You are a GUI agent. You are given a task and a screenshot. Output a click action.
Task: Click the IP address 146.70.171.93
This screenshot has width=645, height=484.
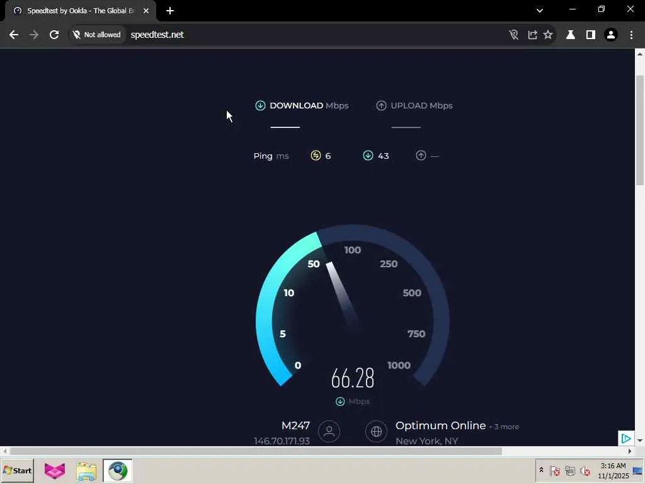pos(282,441)
